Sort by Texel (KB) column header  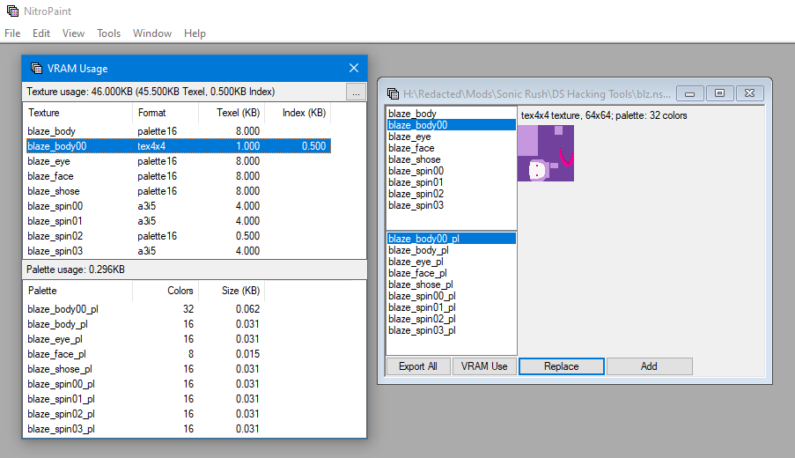[232, 113]
